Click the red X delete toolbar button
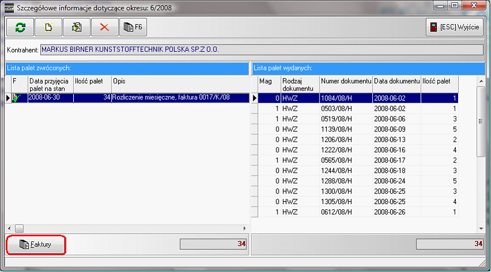 (104, 27)
